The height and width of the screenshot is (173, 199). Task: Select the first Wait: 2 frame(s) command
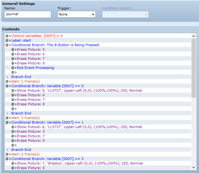[x=98, y=81]
